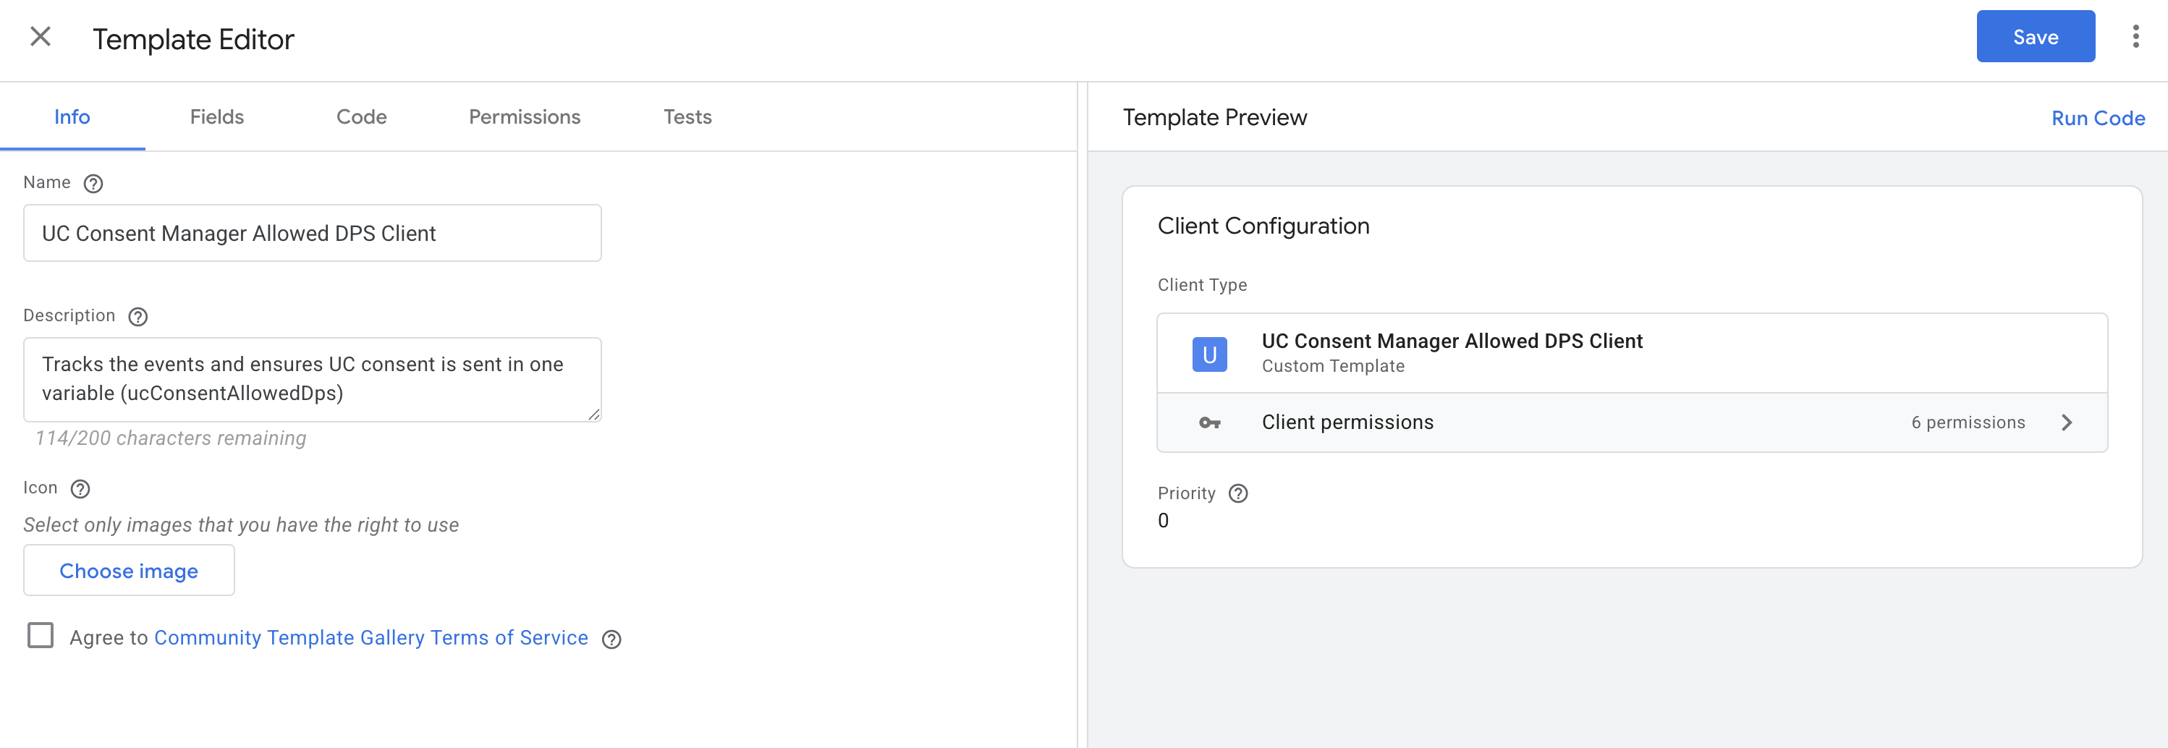This screenshot has width=2168, height=748.
Task: Tick the Agree to Terms of Service checkbox
Action: [x=41, y=635]
